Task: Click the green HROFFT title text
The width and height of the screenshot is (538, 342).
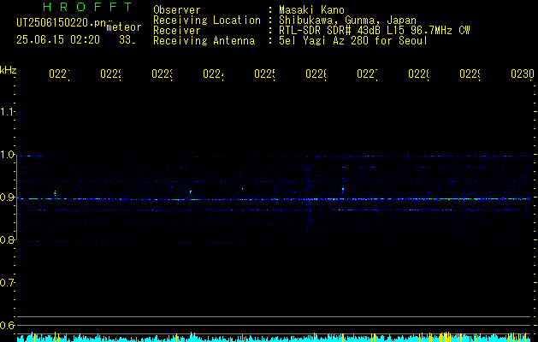Action: [x=87, y=7]
